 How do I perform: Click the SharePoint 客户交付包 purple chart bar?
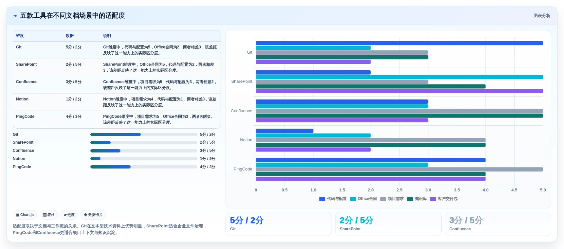tap(399, 91)
